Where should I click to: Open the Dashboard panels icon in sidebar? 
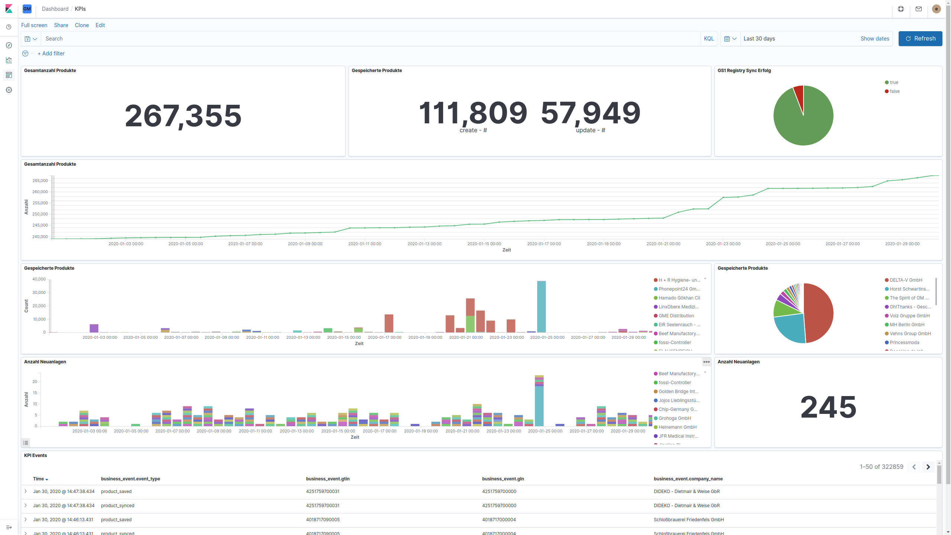coord(9,75)
